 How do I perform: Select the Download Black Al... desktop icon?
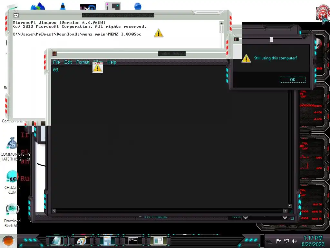pos(12,215)
